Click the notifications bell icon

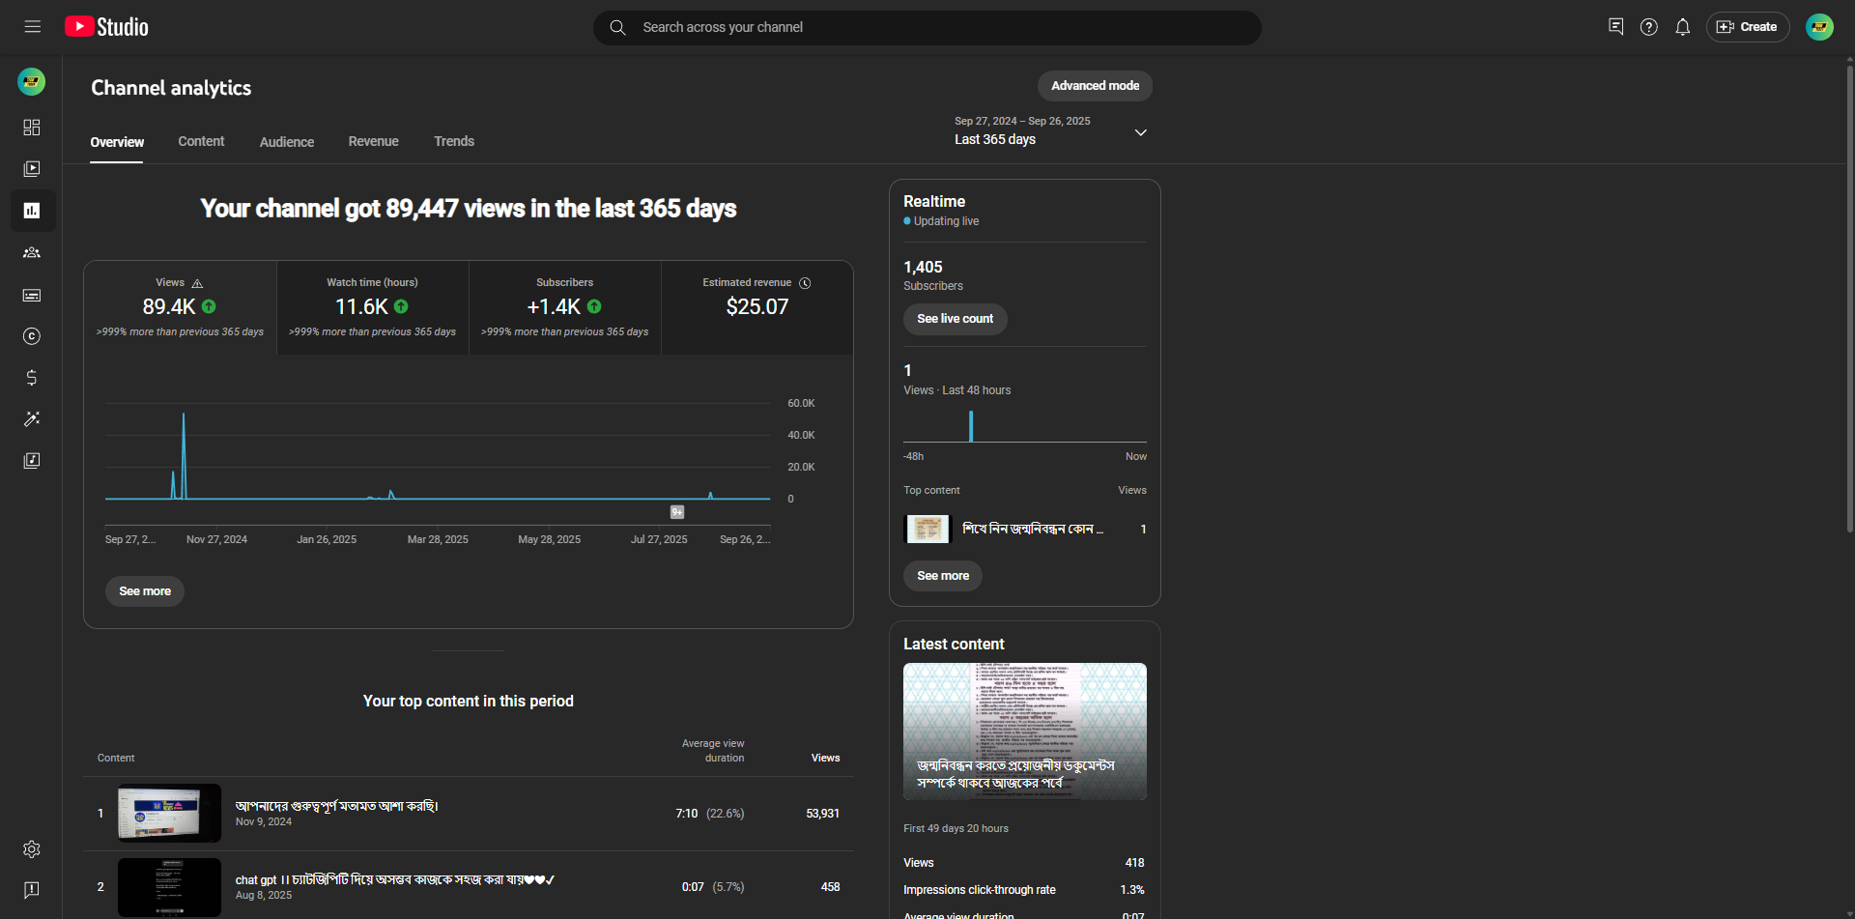point(1682,27)
